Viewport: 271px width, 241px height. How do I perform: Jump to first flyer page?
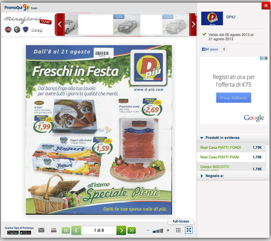click(x=66, y=230)
